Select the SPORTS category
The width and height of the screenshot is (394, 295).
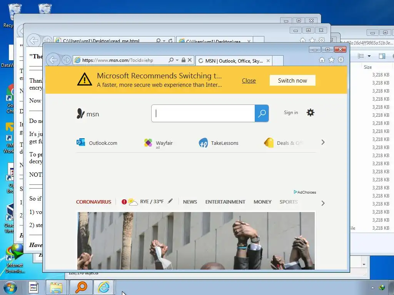(289, 202)
